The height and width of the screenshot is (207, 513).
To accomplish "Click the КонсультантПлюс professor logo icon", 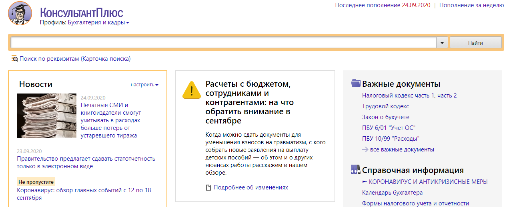I will 20,13.
